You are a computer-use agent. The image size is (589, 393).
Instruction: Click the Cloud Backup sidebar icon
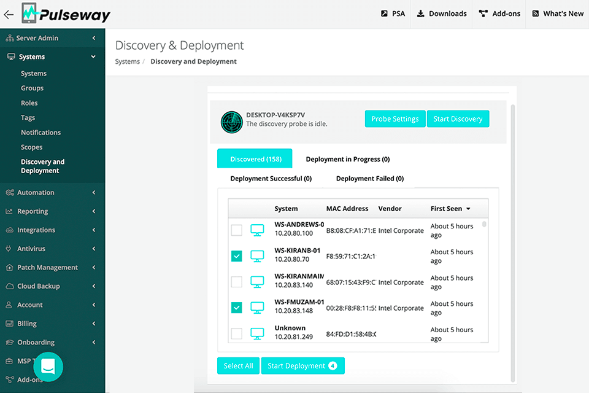point(10,286)
